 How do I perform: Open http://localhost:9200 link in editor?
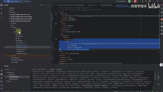pos(73,32)
